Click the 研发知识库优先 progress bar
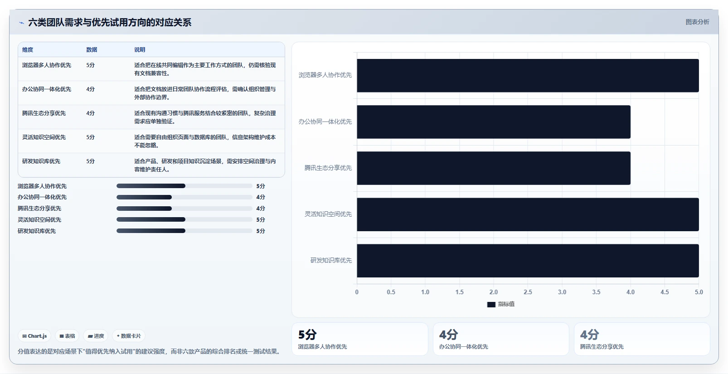The image size is (728, 374). (x=184, y=231)
